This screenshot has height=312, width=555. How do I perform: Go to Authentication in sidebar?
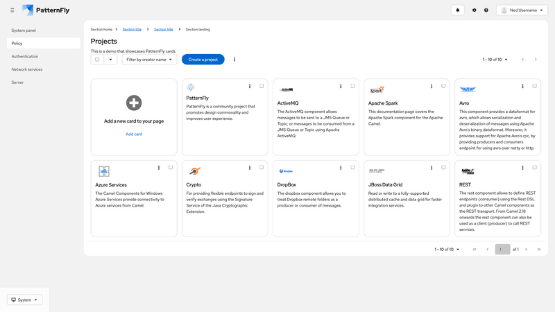pos(25,56)
